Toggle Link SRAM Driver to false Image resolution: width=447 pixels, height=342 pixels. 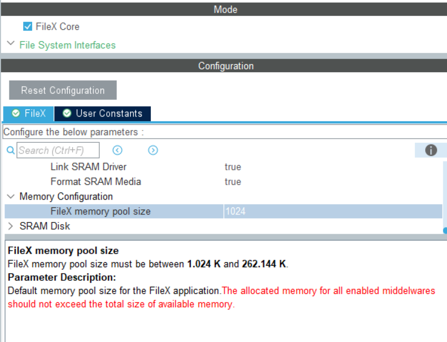coord(233,167)
